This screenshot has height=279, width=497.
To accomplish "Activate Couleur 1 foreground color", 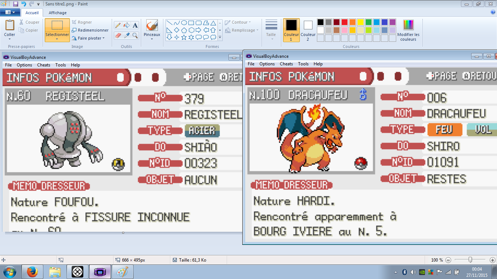I will click(291, 30).
